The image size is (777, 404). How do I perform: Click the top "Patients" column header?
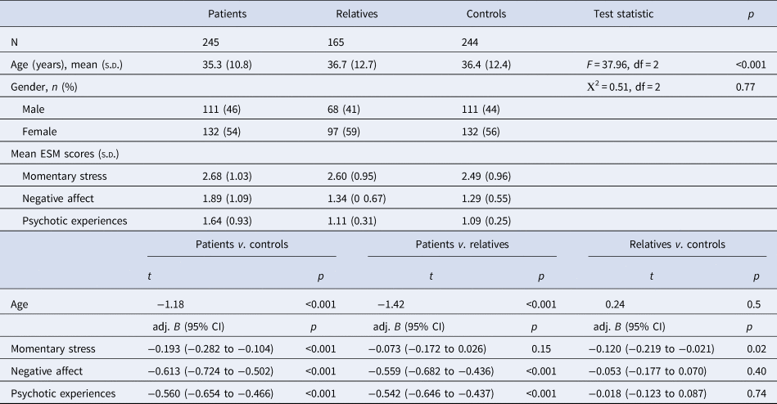click(x=227, y=14)
